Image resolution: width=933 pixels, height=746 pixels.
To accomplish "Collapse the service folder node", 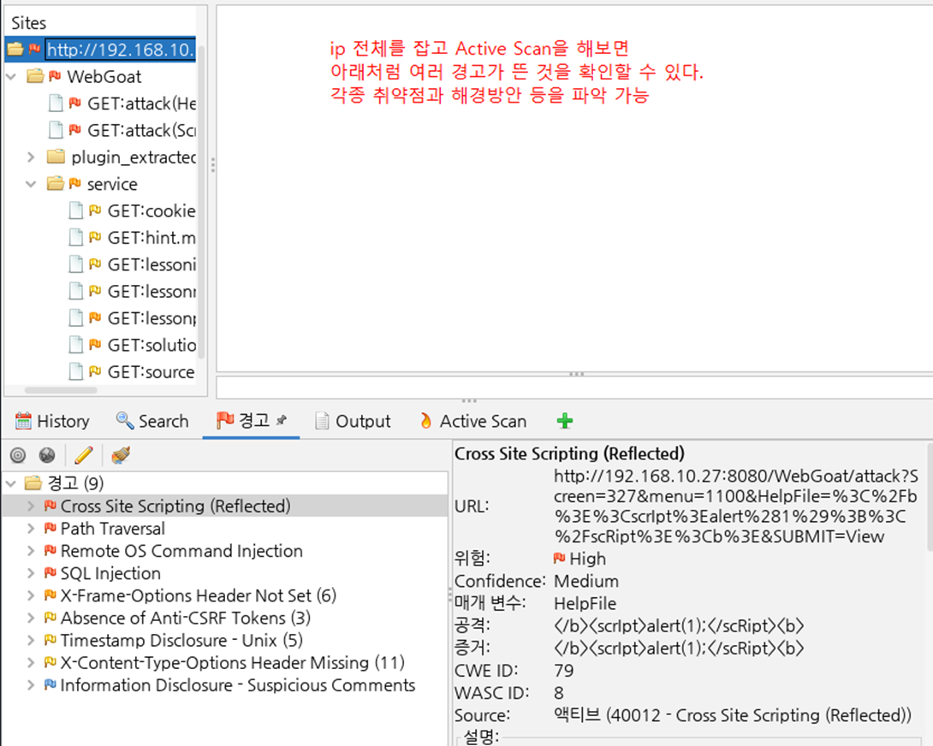I will 31,184.
